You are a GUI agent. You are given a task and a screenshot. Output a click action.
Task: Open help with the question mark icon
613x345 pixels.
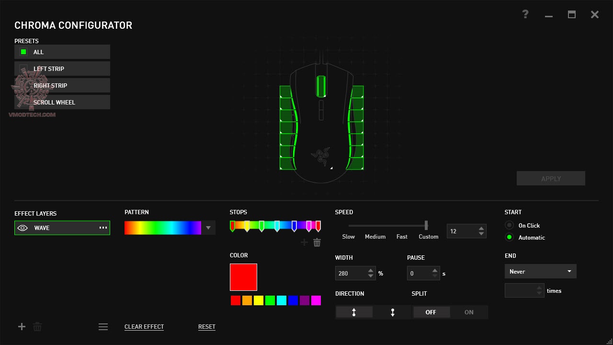(x=525, y=14)
